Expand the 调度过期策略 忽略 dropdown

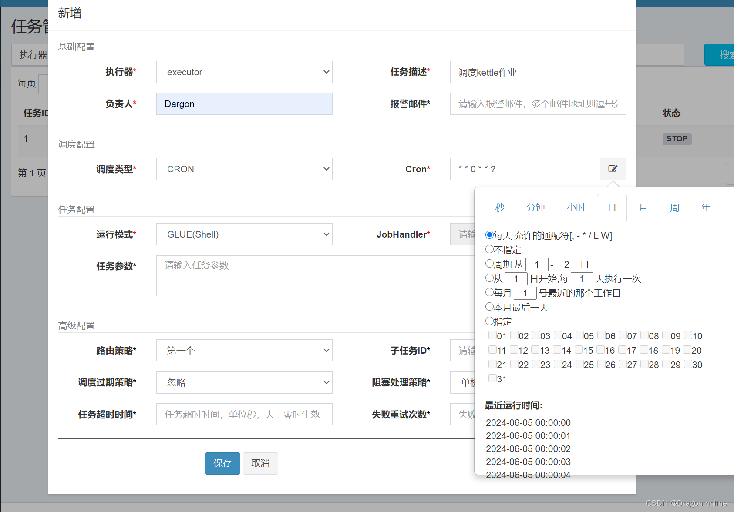point(244,383)
